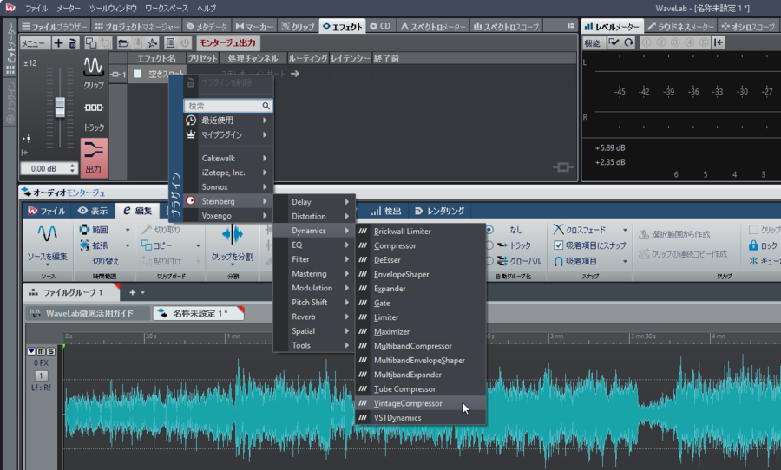Click the Range (範囲) icon in the time range group
781x470 pixels.
click(x=84, y=230)
